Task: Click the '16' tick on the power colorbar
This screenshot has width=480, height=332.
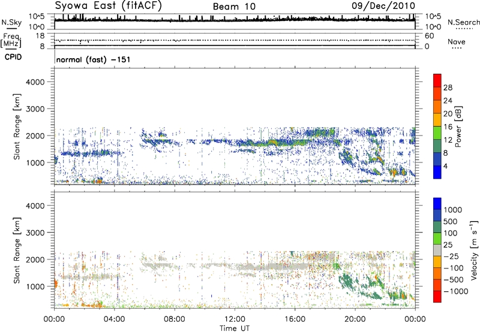Action: [x=448, y=127]
